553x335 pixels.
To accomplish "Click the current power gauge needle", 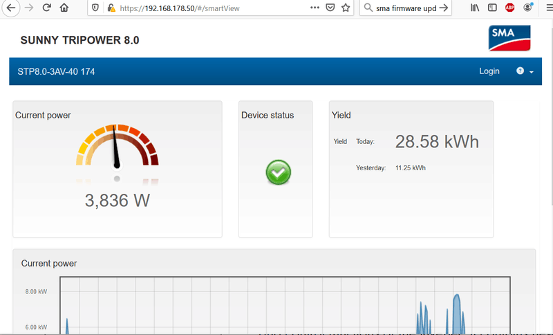I will [x=115, y=147].
